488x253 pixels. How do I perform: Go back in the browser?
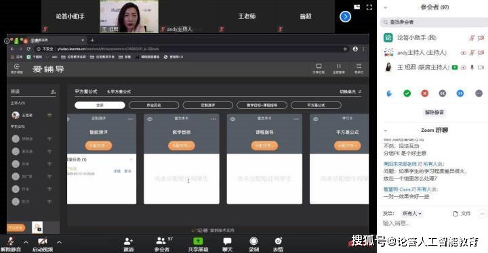point(12,49)
